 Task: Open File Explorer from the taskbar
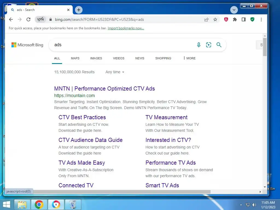22,205
